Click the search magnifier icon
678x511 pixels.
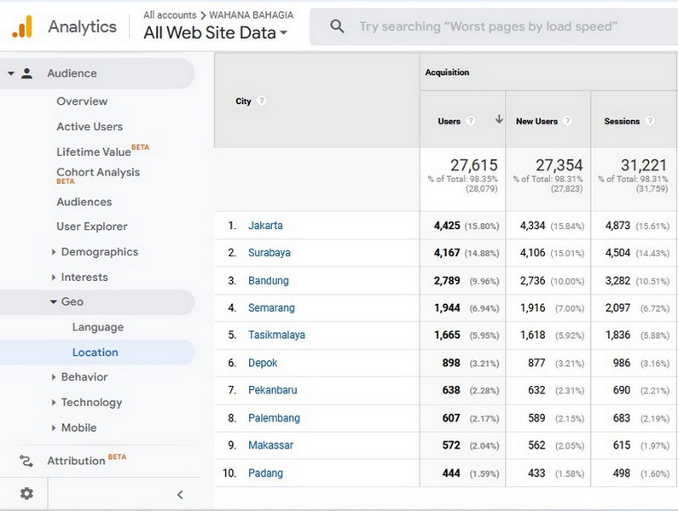click(337, 26)
